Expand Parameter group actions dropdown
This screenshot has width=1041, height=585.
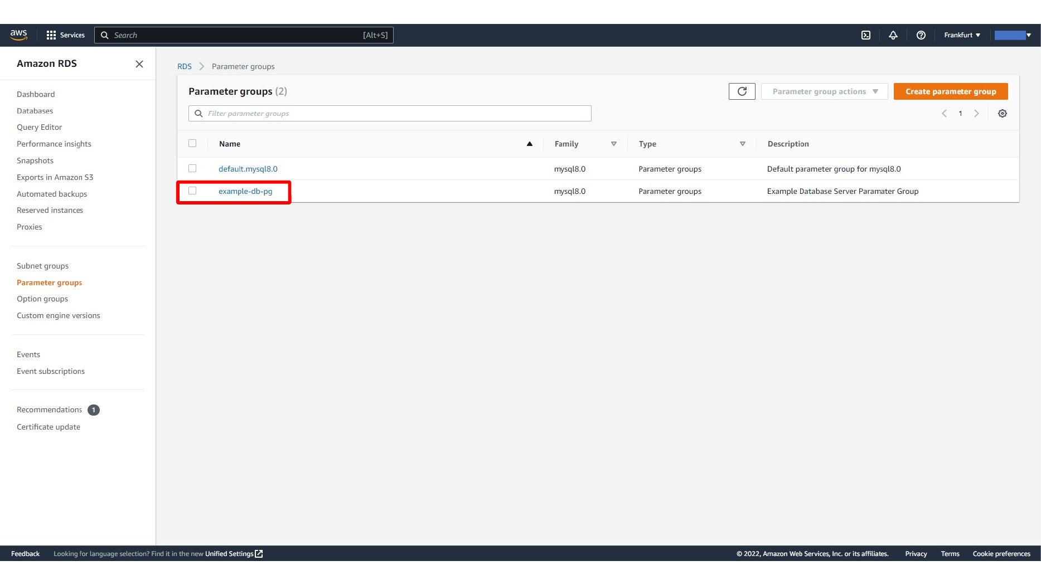[x=824, y=91]
